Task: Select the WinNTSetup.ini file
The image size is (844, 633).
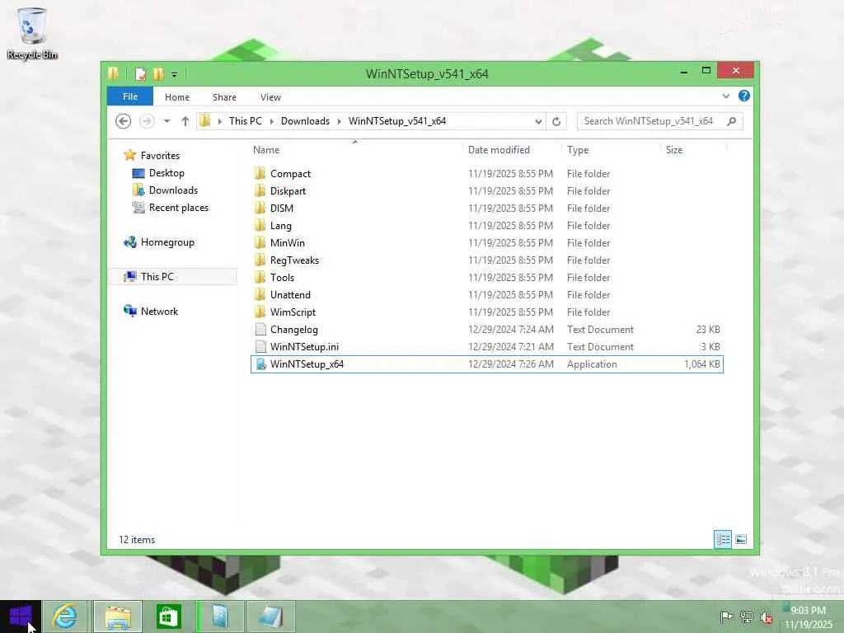Action: (486, 346)
